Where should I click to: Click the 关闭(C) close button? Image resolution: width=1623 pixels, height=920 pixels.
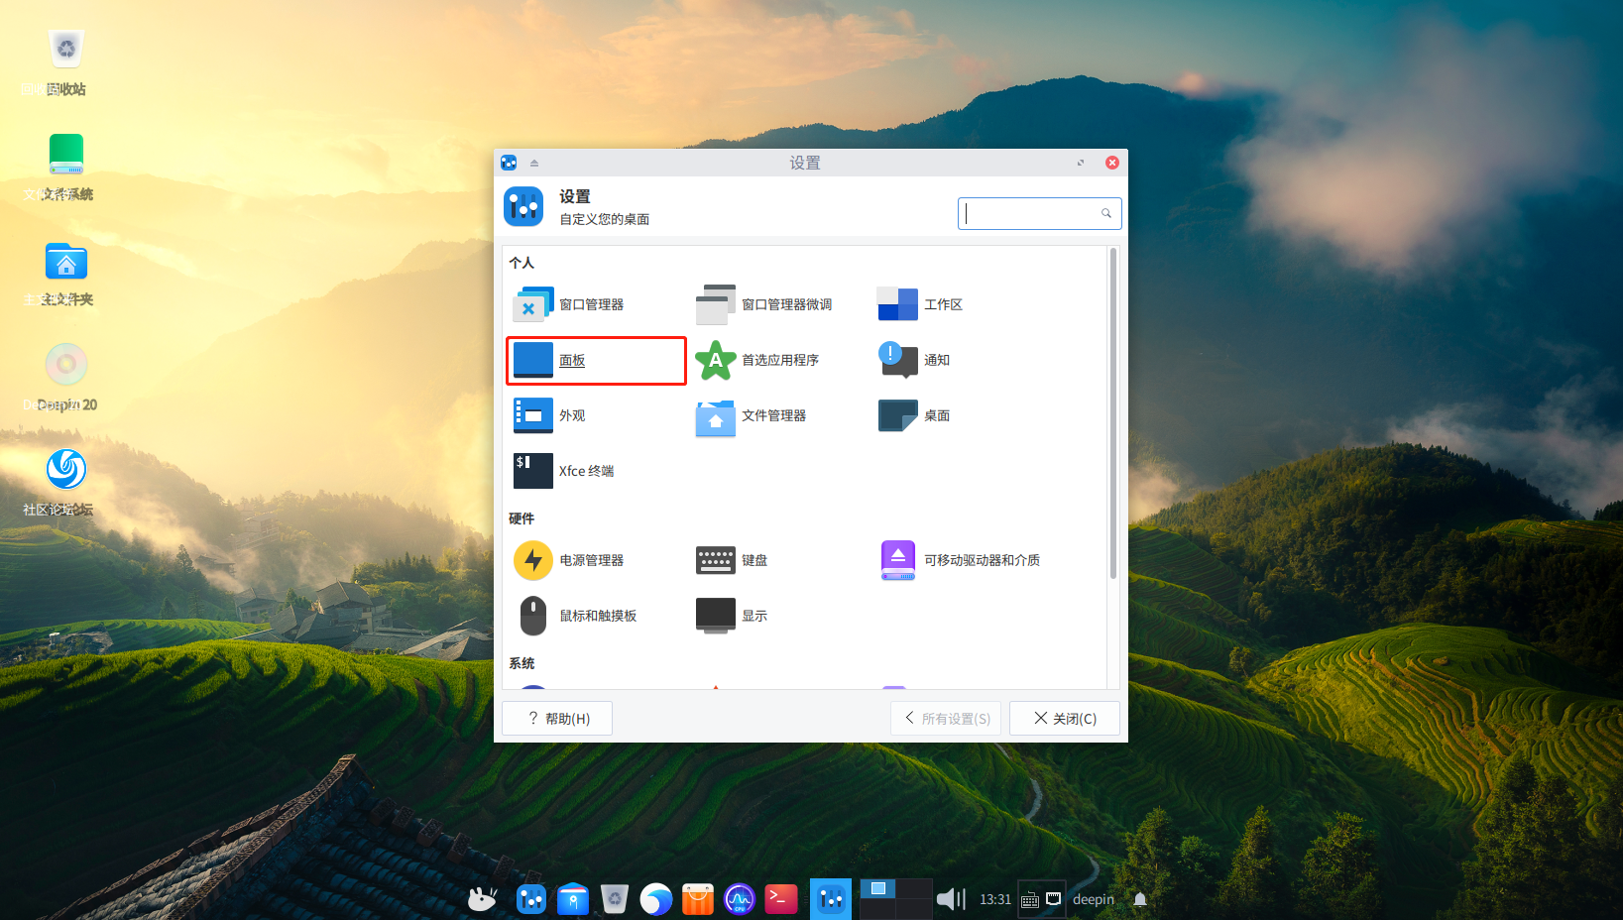click(x=1064, y=719)
